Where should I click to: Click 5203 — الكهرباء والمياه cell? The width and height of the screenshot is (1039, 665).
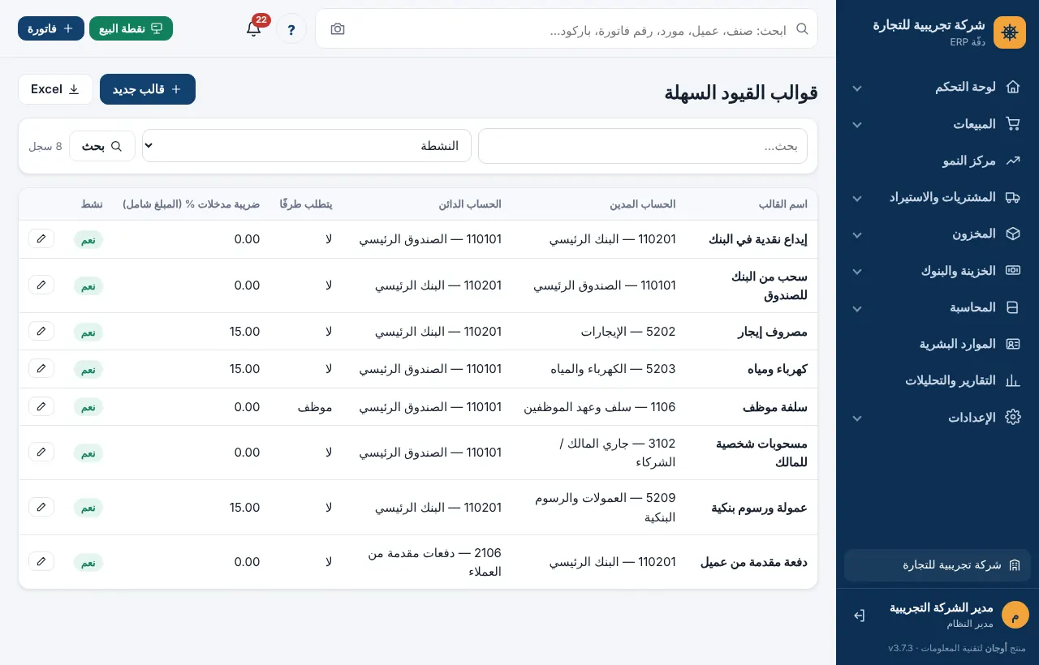click(614, 368)
